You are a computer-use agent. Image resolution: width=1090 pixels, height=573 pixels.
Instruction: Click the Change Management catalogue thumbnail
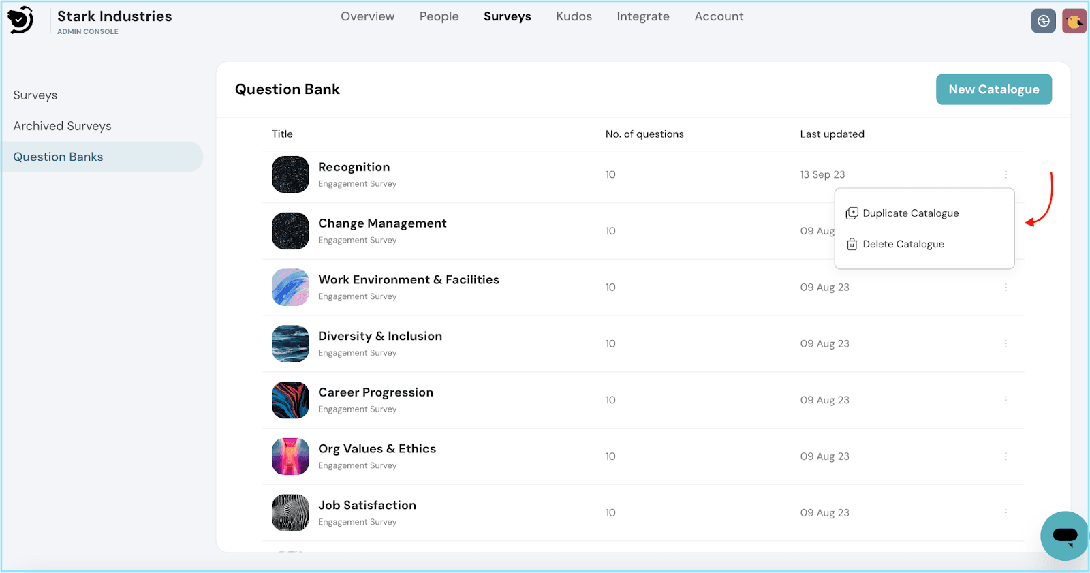290,231
